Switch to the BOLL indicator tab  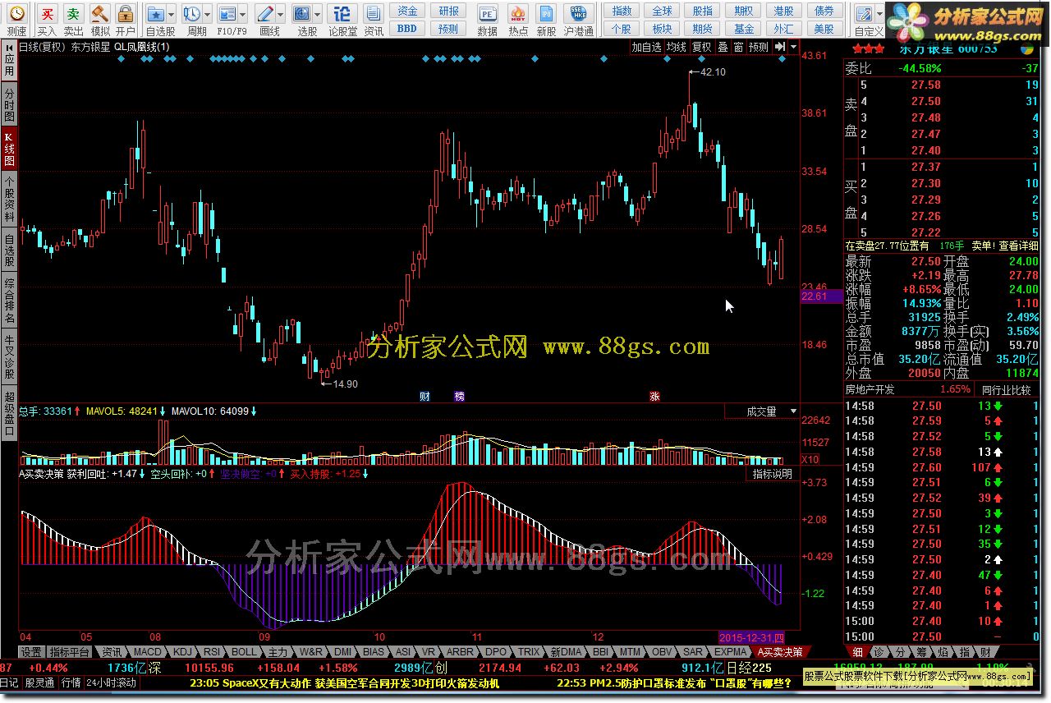pos(243,652)
